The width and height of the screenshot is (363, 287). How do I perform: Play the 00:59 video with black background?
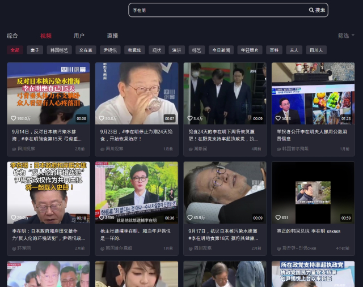point(313,192)
